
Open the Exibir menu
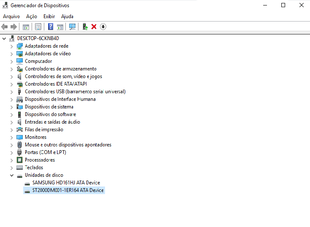coord(49,16)
